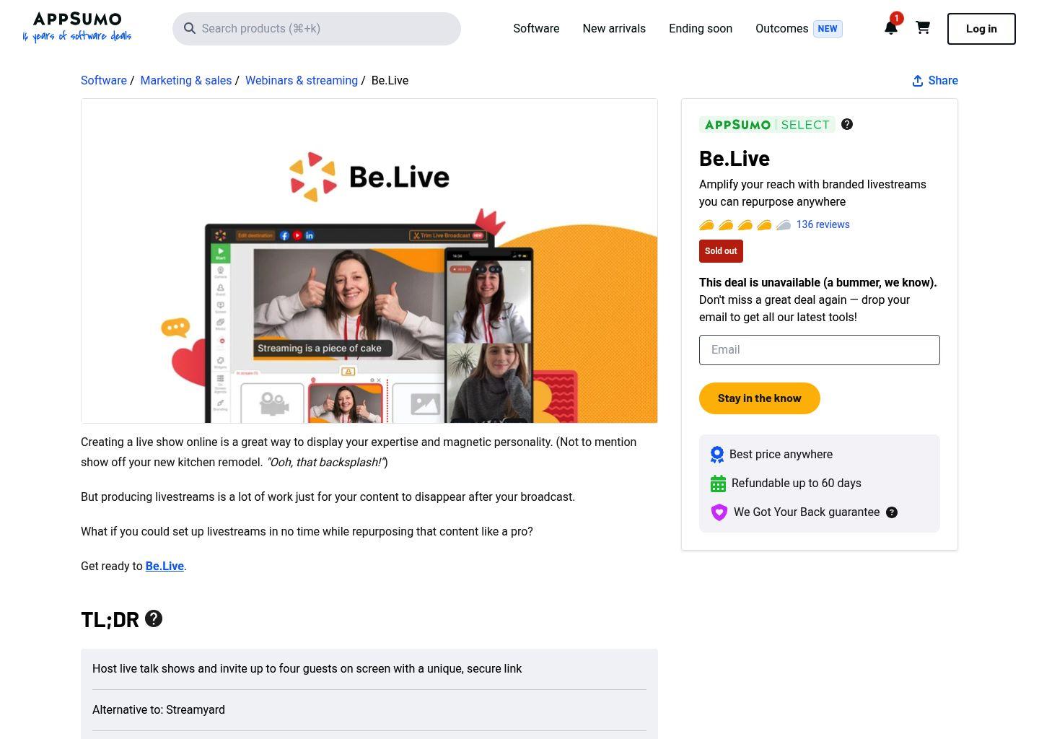This screenshot has height=739, width=1039.
Task: Click the Search products box
Action: click(317, 29)
